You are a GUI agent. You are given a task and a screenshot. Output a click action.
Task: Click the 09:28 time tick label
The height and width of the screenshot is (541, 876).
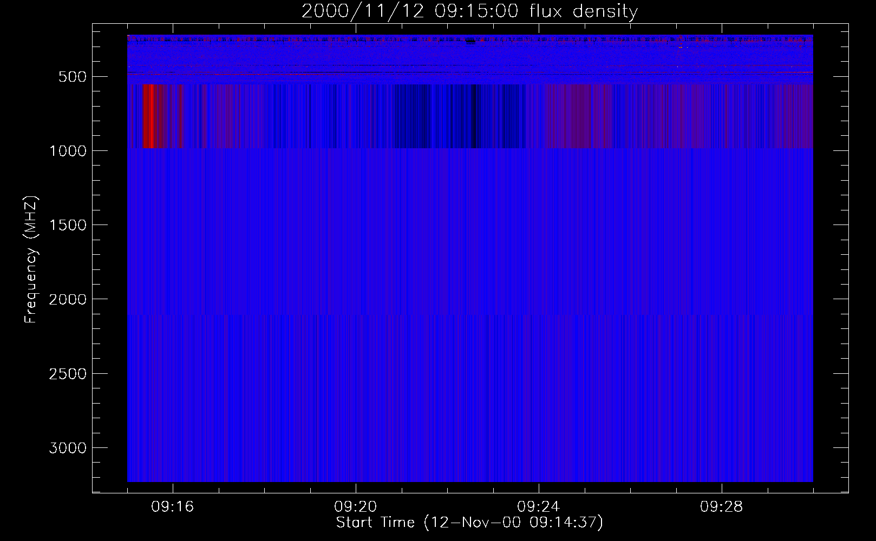pos(722,507)
